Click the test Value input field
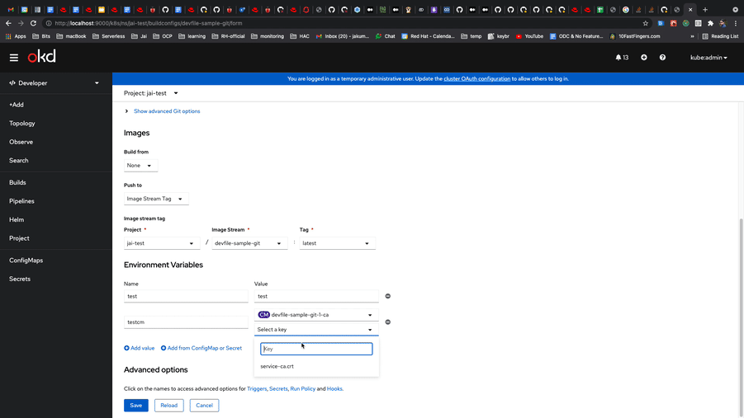744x418 pixels. (x=316, y=296)
